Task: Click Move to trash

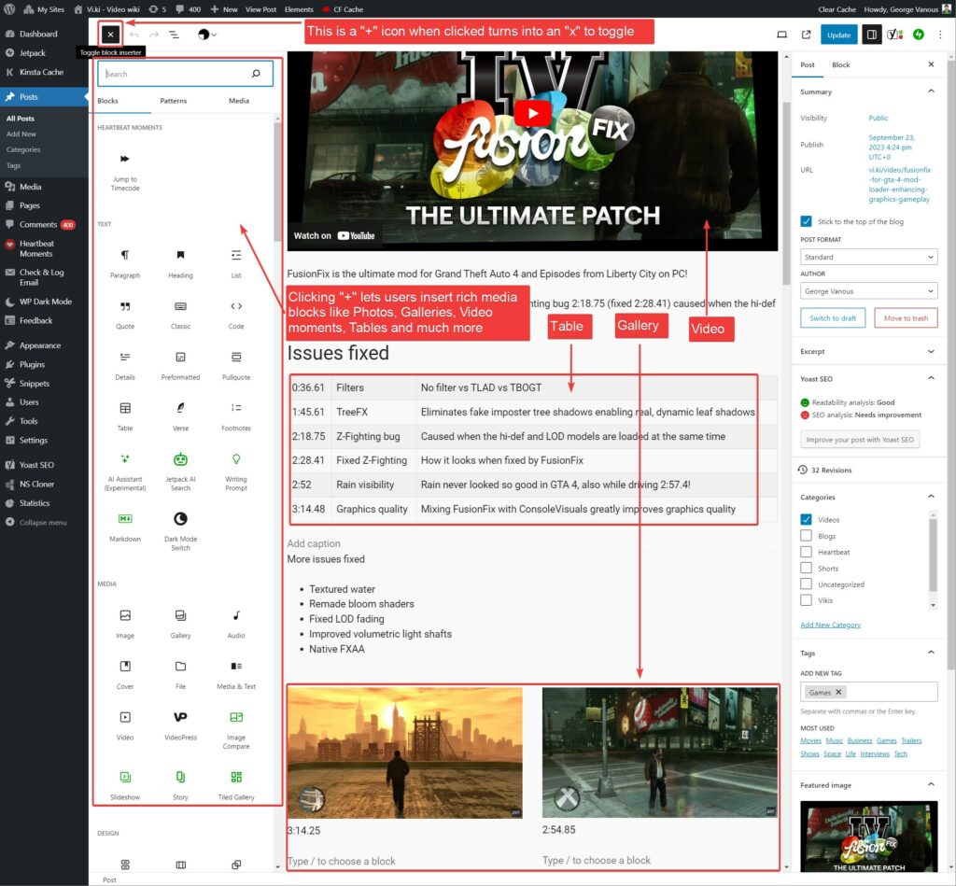Action: pos(906,317)
